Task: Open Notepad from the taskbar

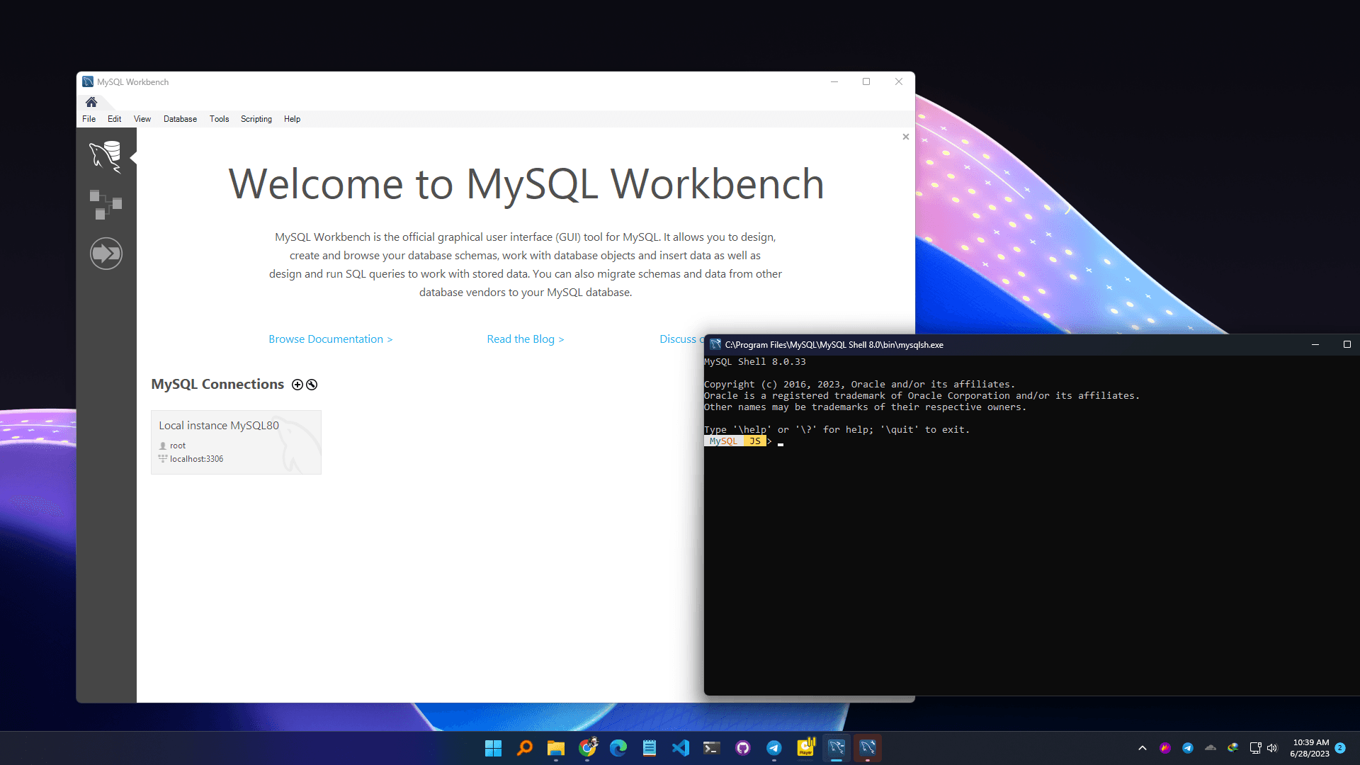Action: 650,748
